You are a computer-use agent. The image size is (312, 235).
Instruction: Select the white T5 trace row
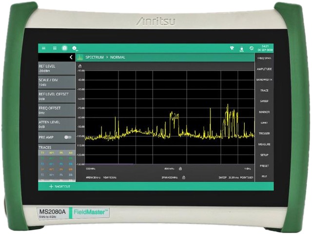pyautogui.click(x=57, y=175)
